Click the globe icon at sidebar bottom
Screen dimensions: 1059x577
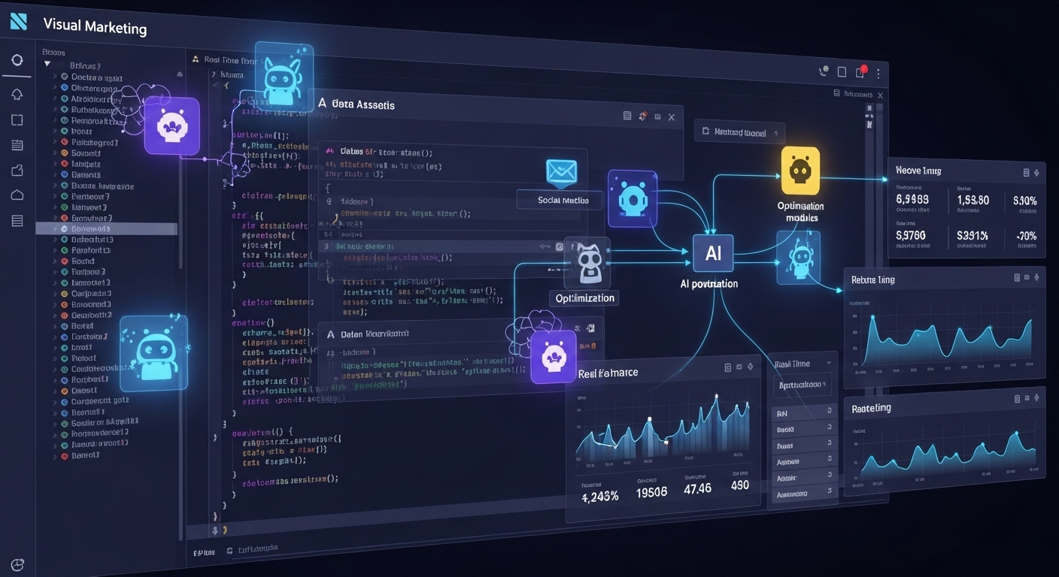(17, 564)
